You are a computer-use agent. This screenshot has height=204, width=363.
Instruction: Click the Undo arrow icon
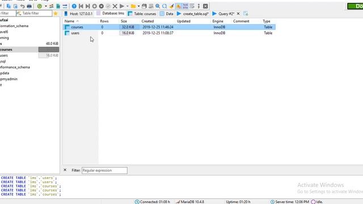[x=22, y=6]
